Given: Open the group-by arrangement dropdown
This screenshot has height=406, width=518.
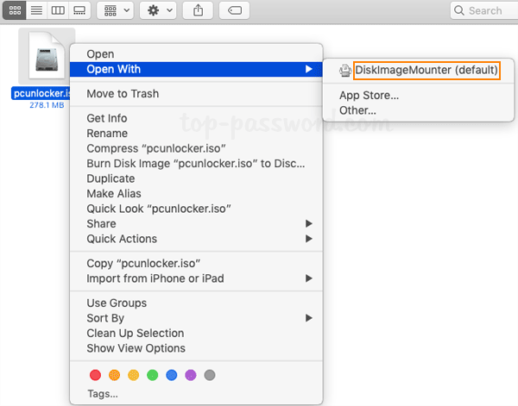Looking at the screenshot, I should pos(114,10).
